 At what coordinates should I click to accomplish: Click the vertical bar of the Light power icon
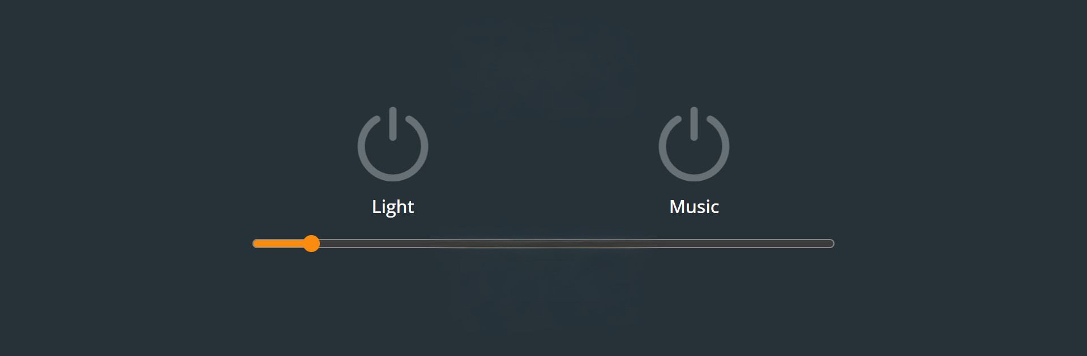point(393,123)
